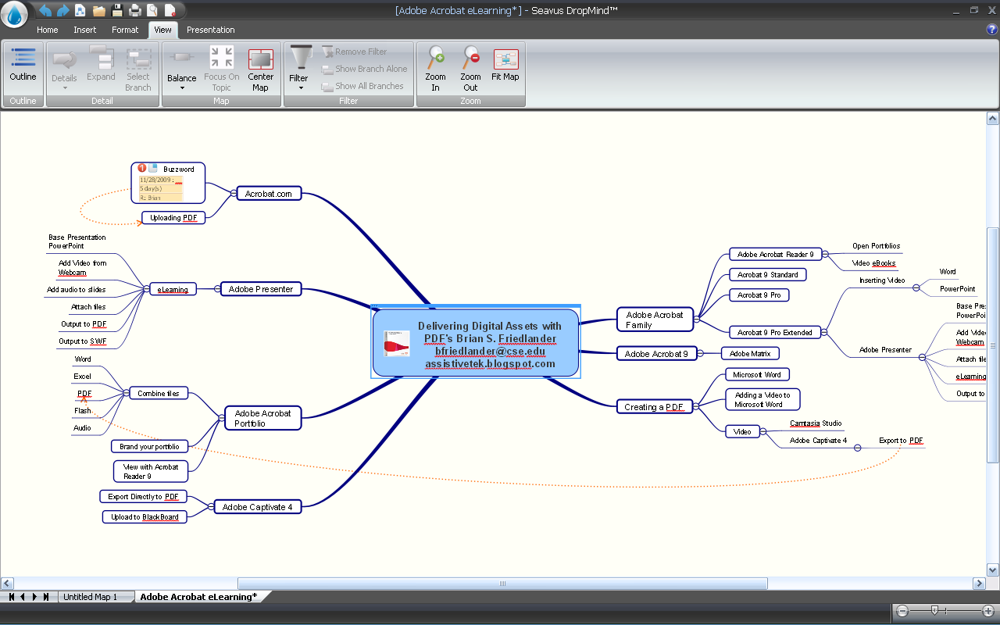1000x625 pixels.
Task: Click the priority 1 icon on Buzzword topic
Action: 142,168
